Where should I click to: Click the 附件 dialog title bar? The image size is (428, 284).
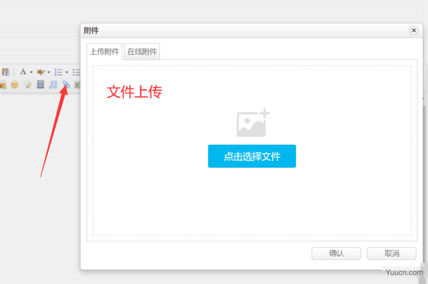tap(251, 30)
